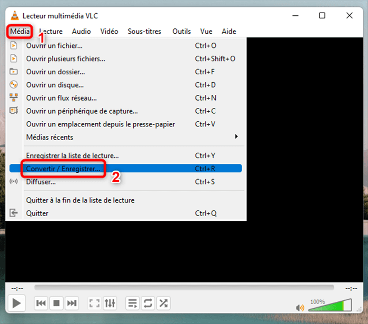Click the broadcast icon beside Diffuser
Screen dimensions: 368x324
[x=14, y=181]
